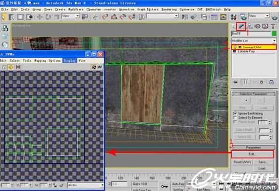Click the green object color swatch

point(274,33)
